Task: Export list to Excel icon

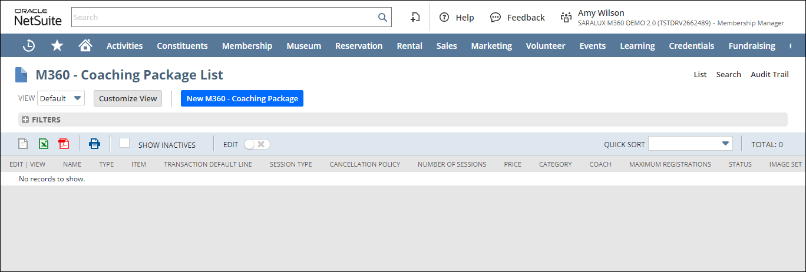Action: (44, 144)
